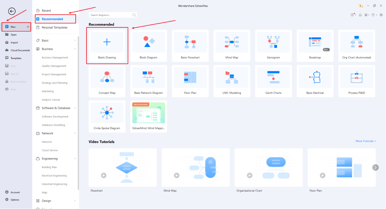Select Building Plan subcategory

pos(49,167)
